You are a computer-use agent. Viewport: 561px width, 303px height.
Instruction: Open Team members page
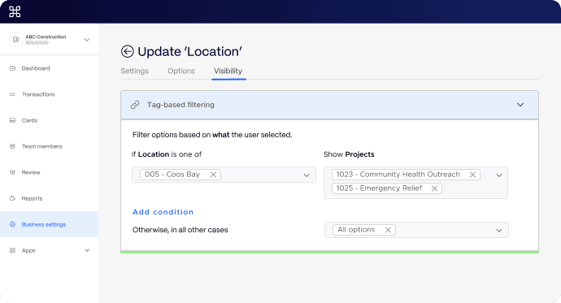pyautogui.click(x=41, y=146)
